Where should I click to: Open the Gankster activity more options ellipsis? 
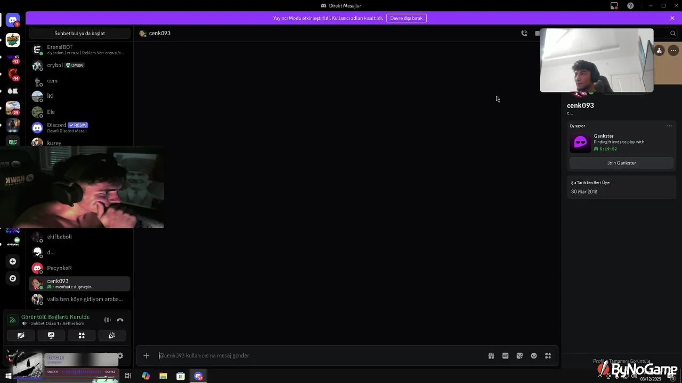669,126
